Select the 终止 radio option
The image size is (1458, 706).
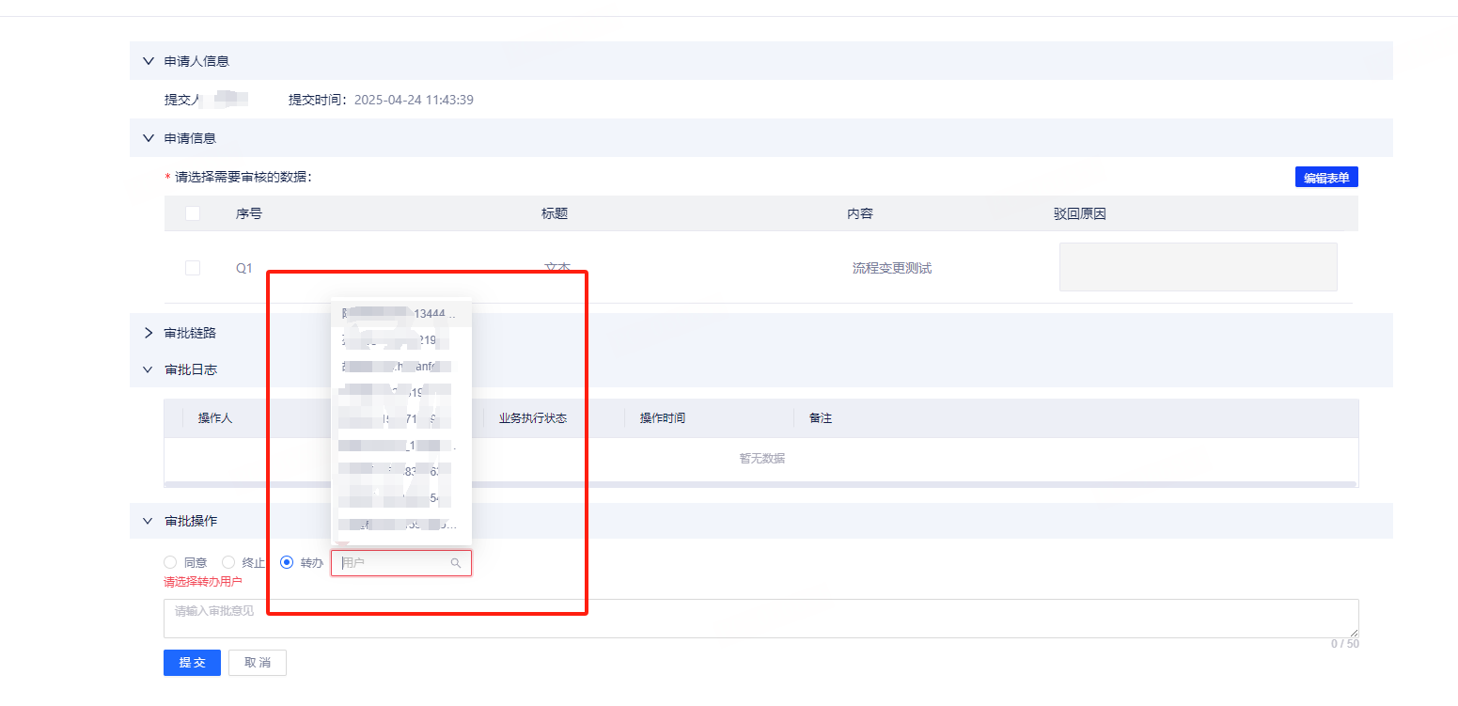tap(228, 562)
